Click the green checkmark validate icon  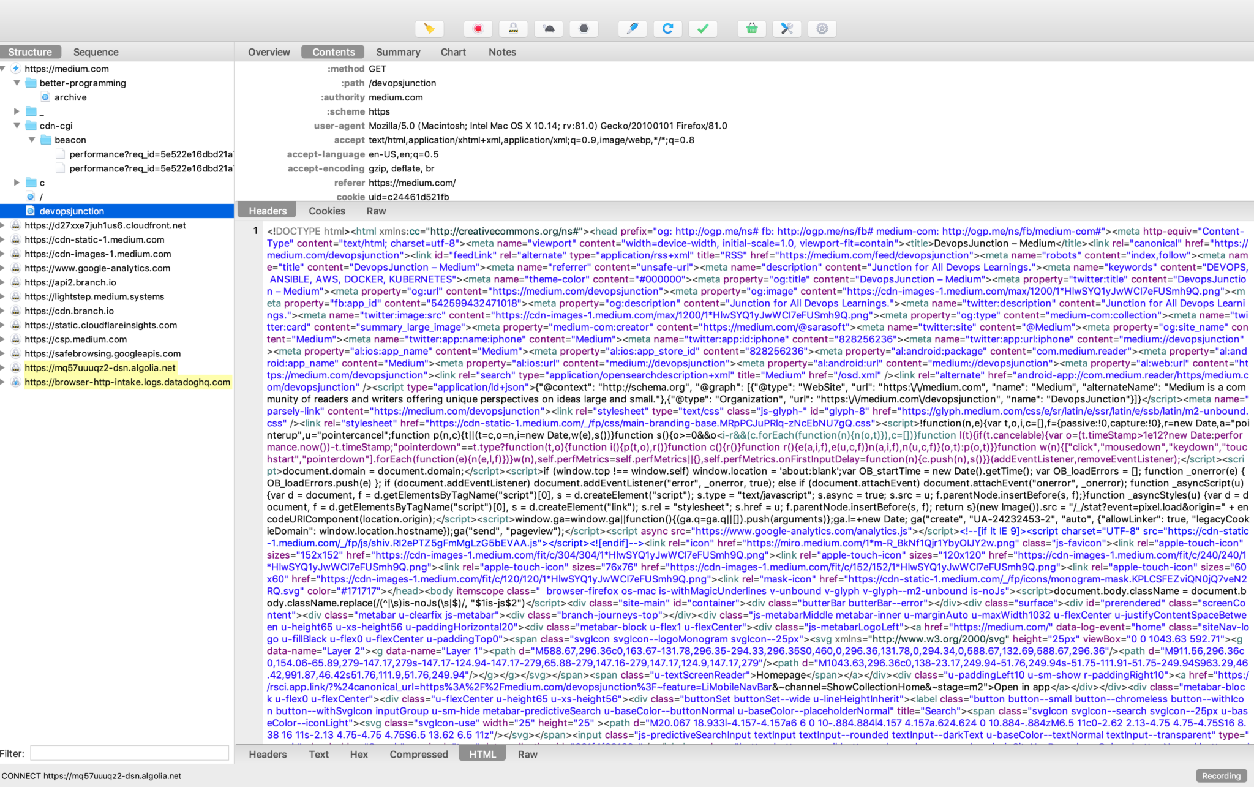point(703,28)
